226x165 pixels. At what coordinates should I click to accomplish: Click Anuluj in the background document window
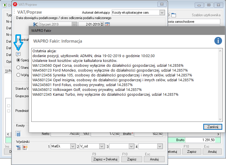(212, 152)
